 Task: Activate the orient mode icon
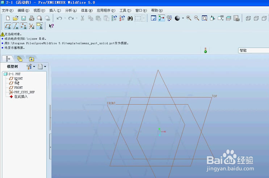169,18
